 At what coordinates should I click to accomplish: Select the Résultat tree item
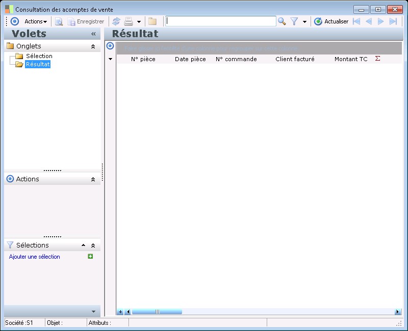[x=38, y=64]
